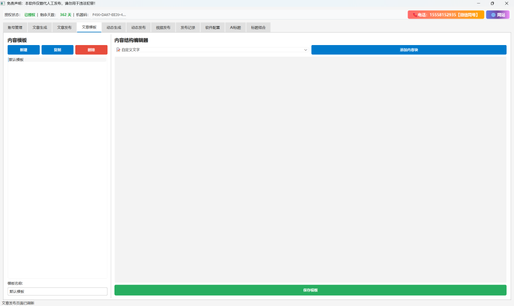This screenshot has width=514, height=306.
Task: Open the 软件配置 settings tab
Action: tap(212, 28)
